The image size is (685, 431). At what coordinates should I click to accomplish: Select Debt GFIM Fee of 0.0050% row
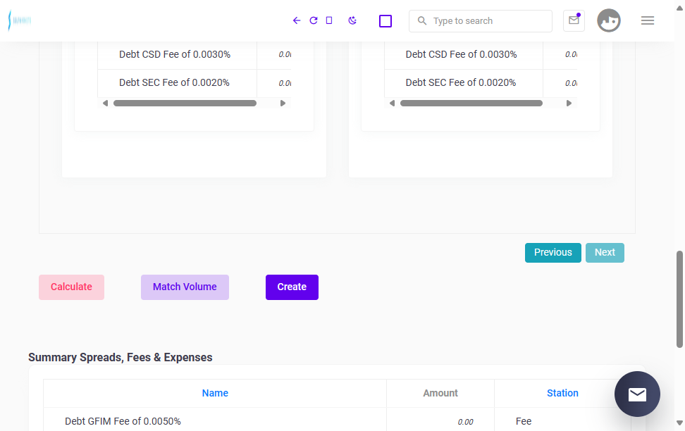(338, 420)
